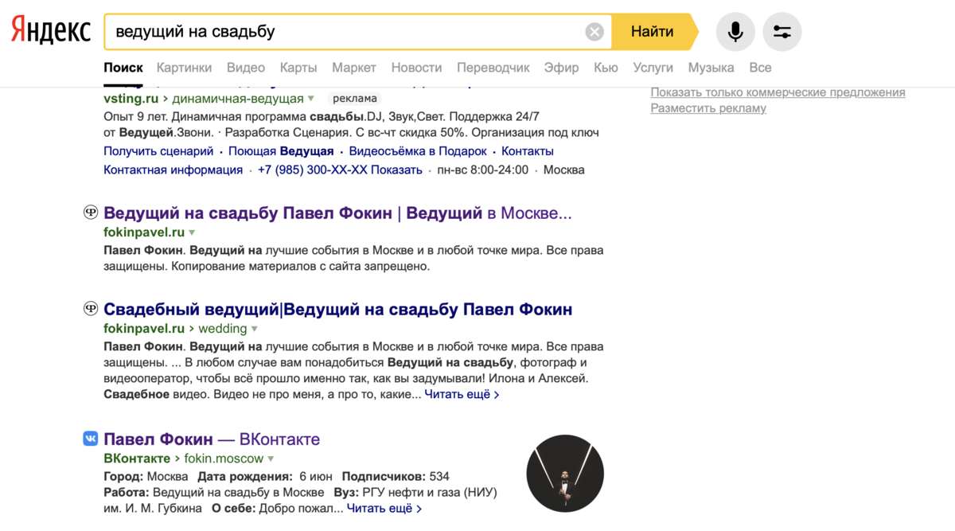Click favicon of Свадебный ведущий result

point(91,309)
